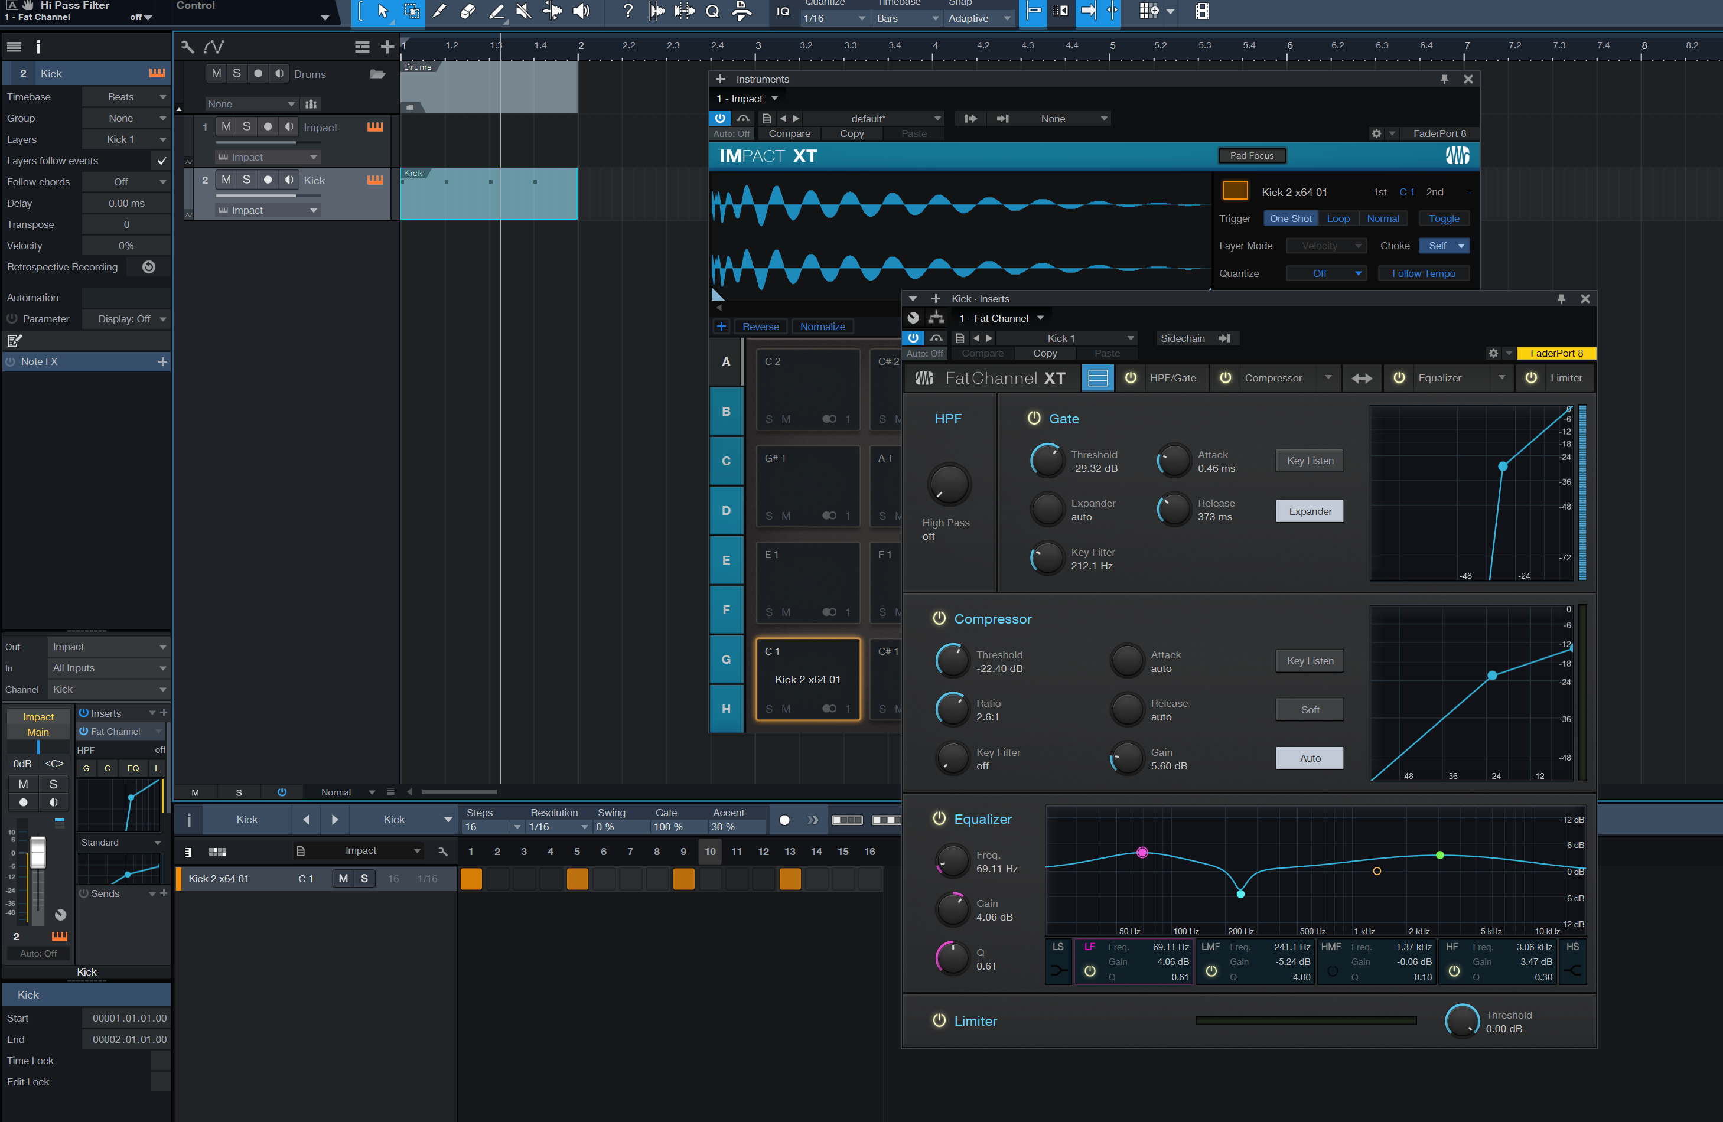Click the Compressor Soft knee button

(1310, 709)
